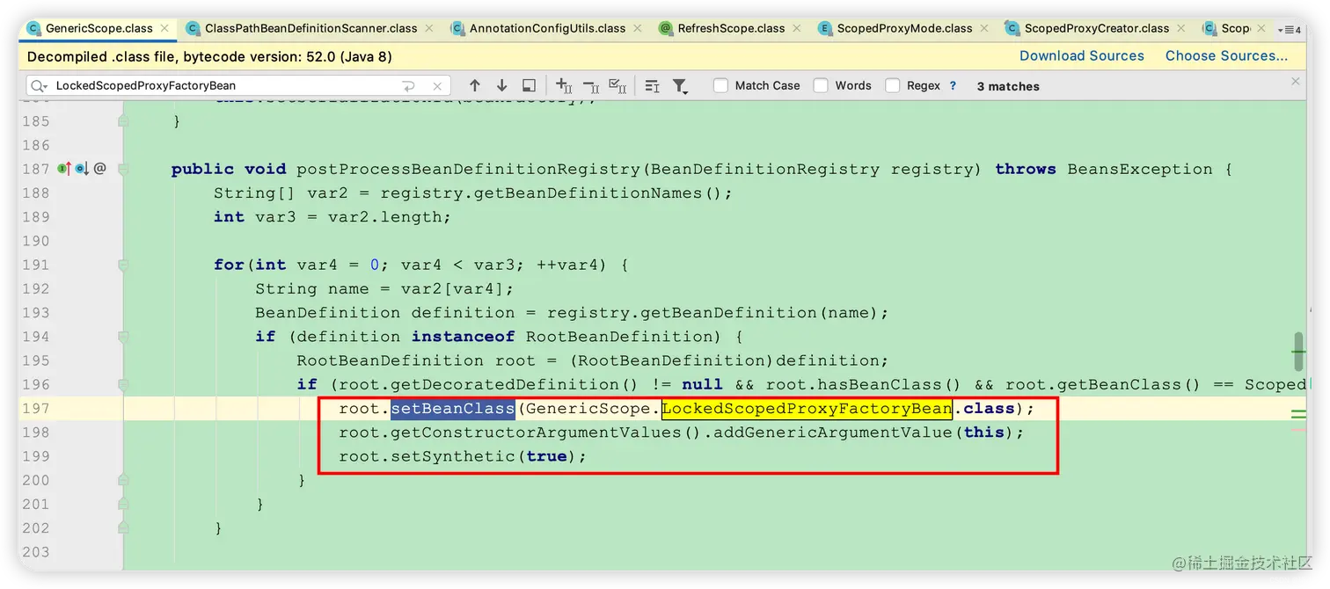Click the @ annotation gutter icon on line 187
Screen dimensions: 1330x589
pos(99,168)
